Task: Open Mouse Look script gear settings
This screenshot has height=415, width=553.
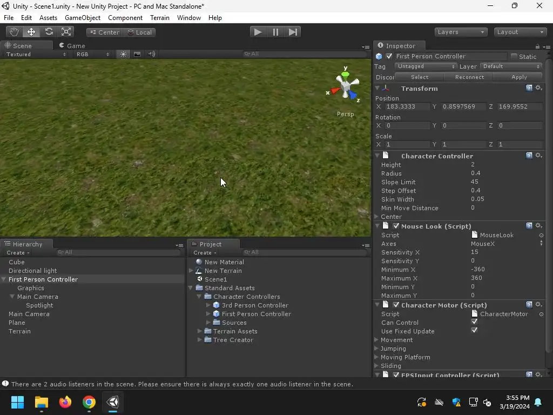Action: point(539,226)
